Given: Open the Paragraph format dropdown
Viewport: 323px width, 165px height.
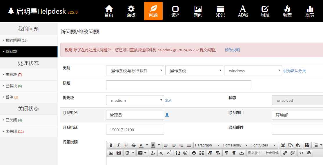Looking at the screenshot, I should (x=207, y=146).
